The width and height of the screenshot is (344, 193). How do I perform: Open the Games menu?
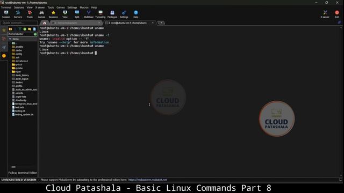click(x=61, y=8)
